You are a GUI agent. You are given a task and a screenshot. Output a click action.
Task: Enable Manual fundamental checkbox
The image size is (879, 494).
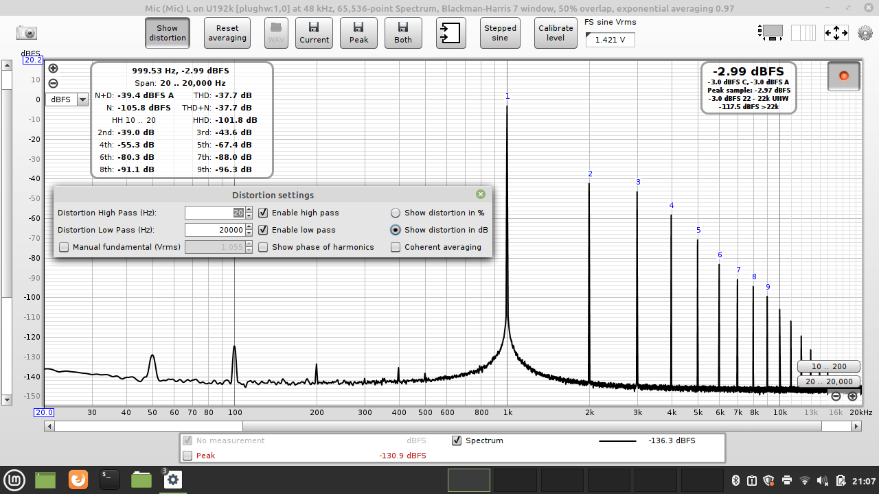64,247
